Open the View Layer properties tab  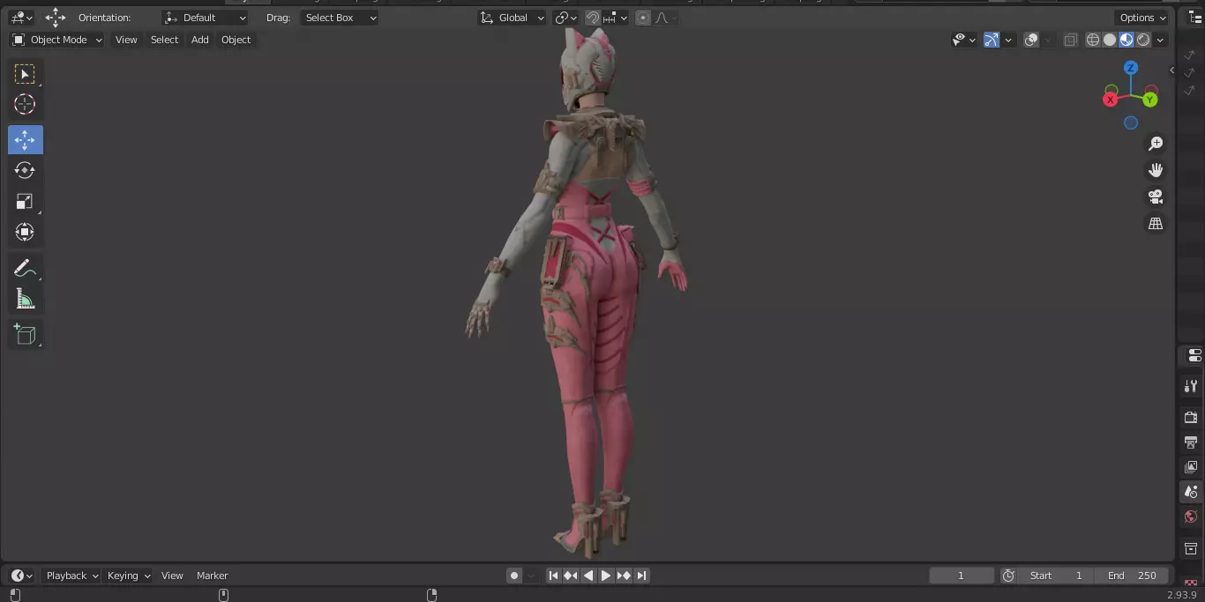1191,466
